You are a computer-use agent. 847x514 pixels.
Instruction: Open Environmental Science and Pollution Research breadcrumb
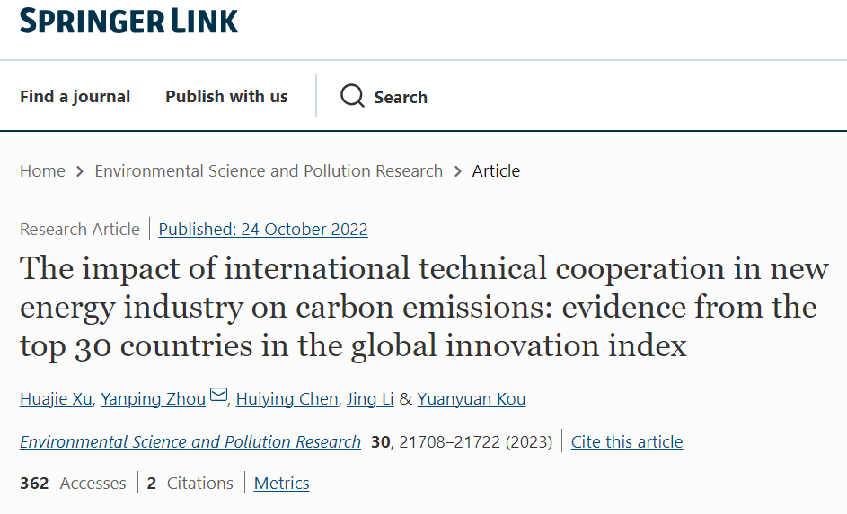269,171
